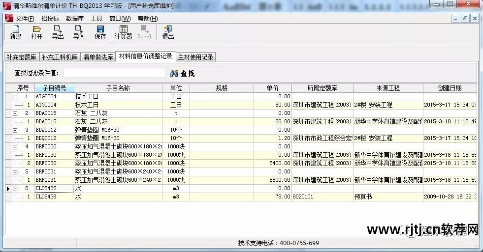Viewport: 483px width, 252px height.
Task: Collapse row 2 BDA0015 石灰 group
Action: (15, 113)
